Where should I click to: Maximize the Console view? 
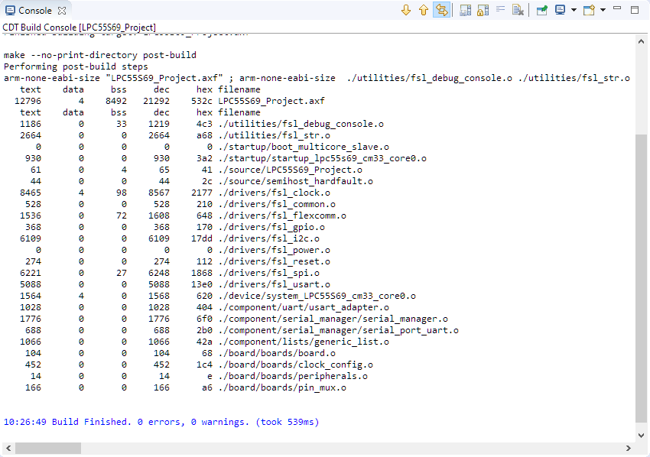[635, 9]
